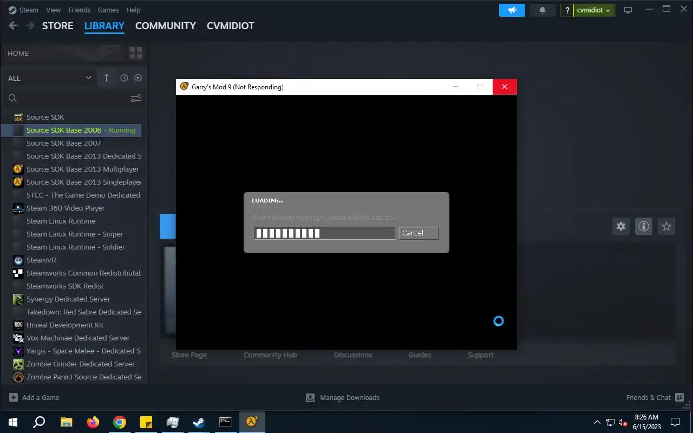Open File Explorer from taskbar

66,422
